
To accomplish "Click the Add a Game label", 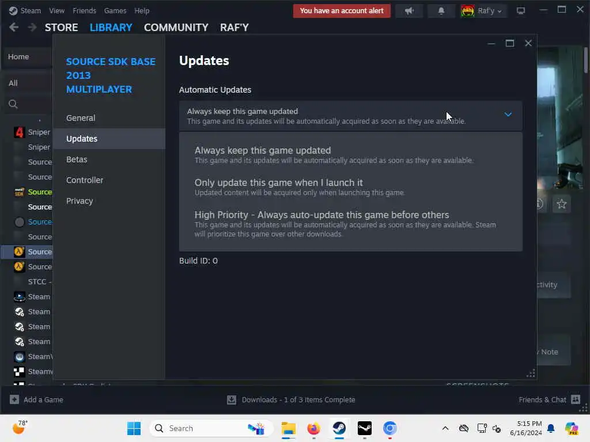I will 43,399.
